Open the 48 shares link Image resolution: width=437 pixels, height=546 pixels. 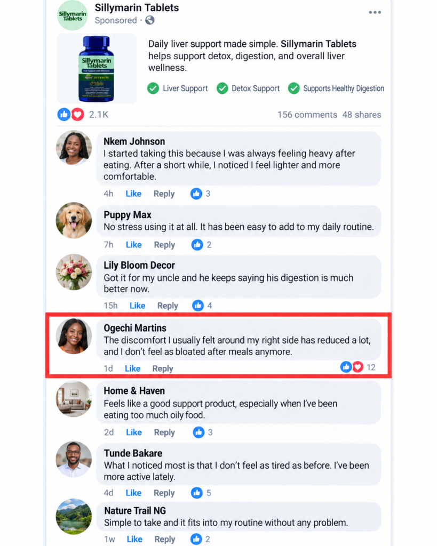point(362,115)
